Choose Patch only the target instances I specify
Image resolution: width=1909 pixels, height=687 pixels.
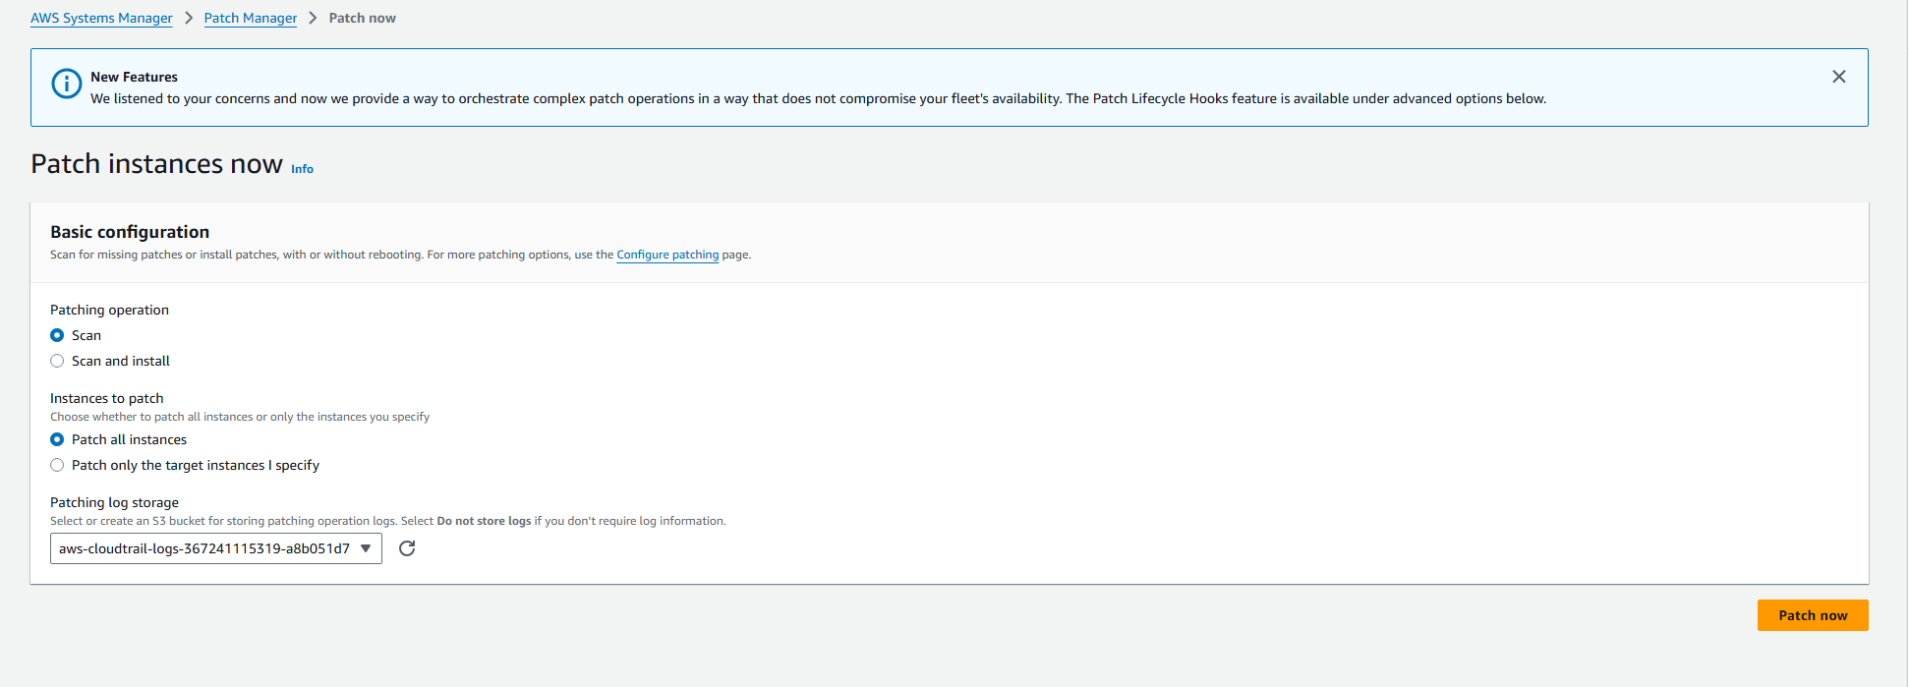(x=57, y=465)
